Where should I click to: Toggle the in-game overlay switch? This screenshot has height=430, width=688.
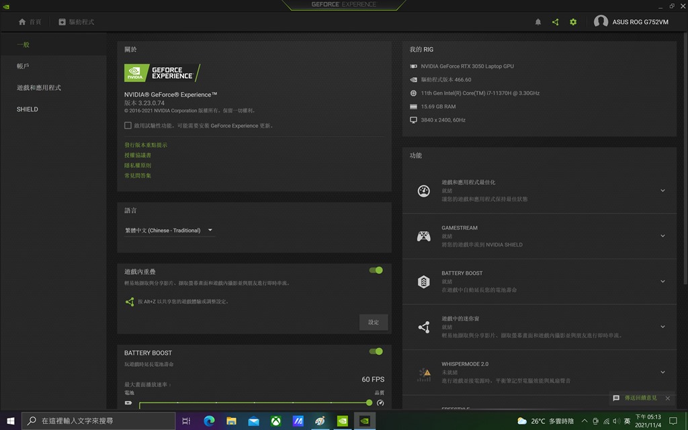376,270
